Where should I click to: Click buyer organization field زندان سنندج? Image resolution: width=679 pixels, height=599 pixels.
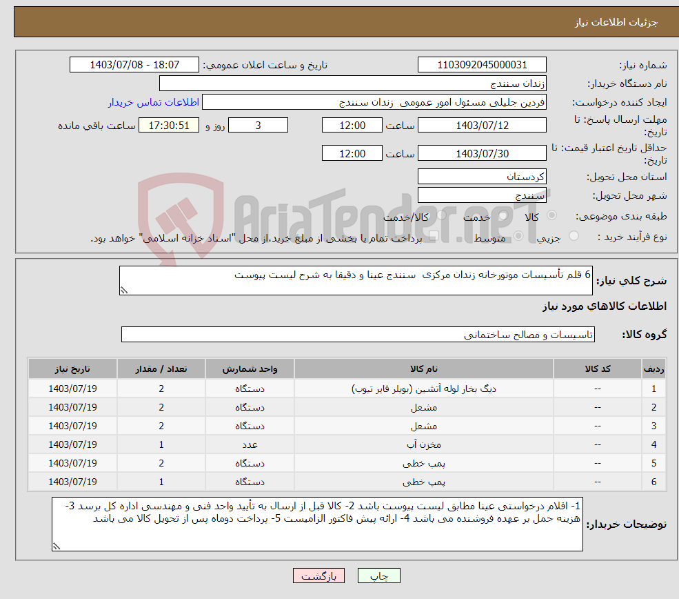pyautogui.click(x=353, y=84)
